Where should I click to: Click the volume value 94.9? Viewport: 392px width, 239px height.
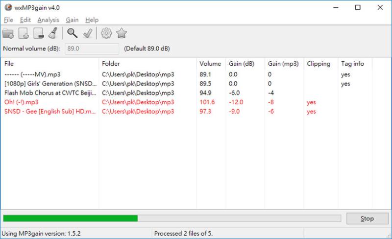[205, 93]
